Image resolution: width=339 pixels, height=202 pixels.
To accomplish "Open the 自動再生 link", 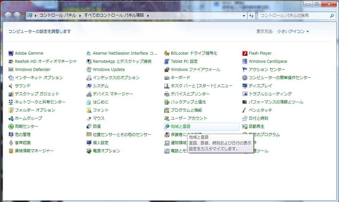I will pyautogui.click(x=256, y=127).
